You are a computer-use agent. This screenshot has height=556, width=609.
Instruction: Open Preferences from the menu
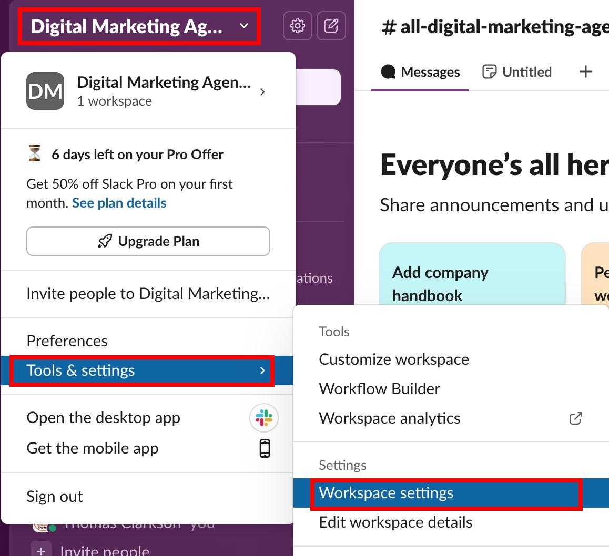[x=67, y=341]
